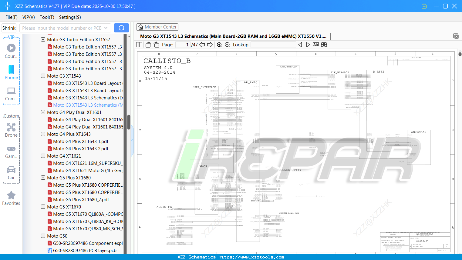Rotate the schematic page clockwise

[x=156, y=45]
